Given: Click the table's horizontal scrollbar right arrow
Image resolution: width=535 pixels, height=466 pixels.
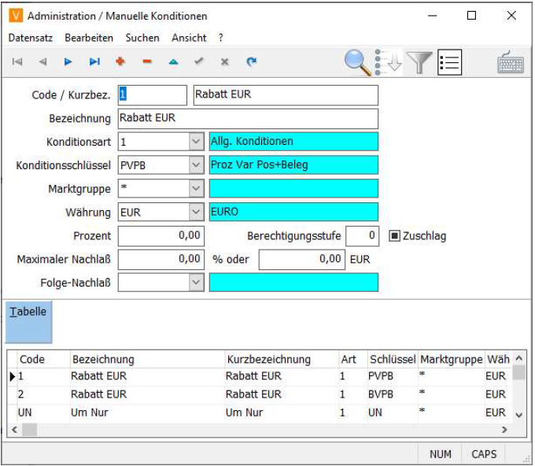Looking at the screenshot, I should click(x=504, y=430).
